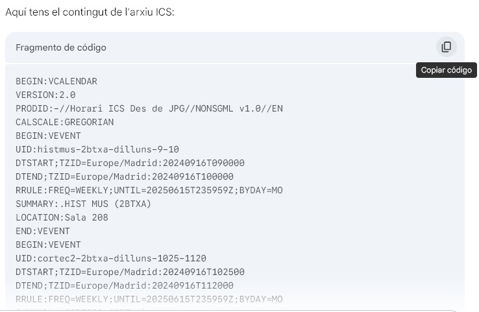Viewport: 479px width, 312px height.
Task: Click the SUMMARY:.HIST MUS (2BTXA) line
Action: 83,204
